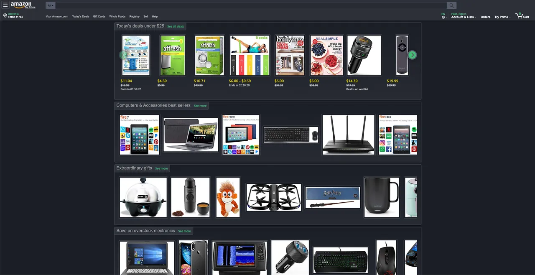Click Hello, Sign in link
535x275 pixels.
pyautogui.click(x=459, y=14)
